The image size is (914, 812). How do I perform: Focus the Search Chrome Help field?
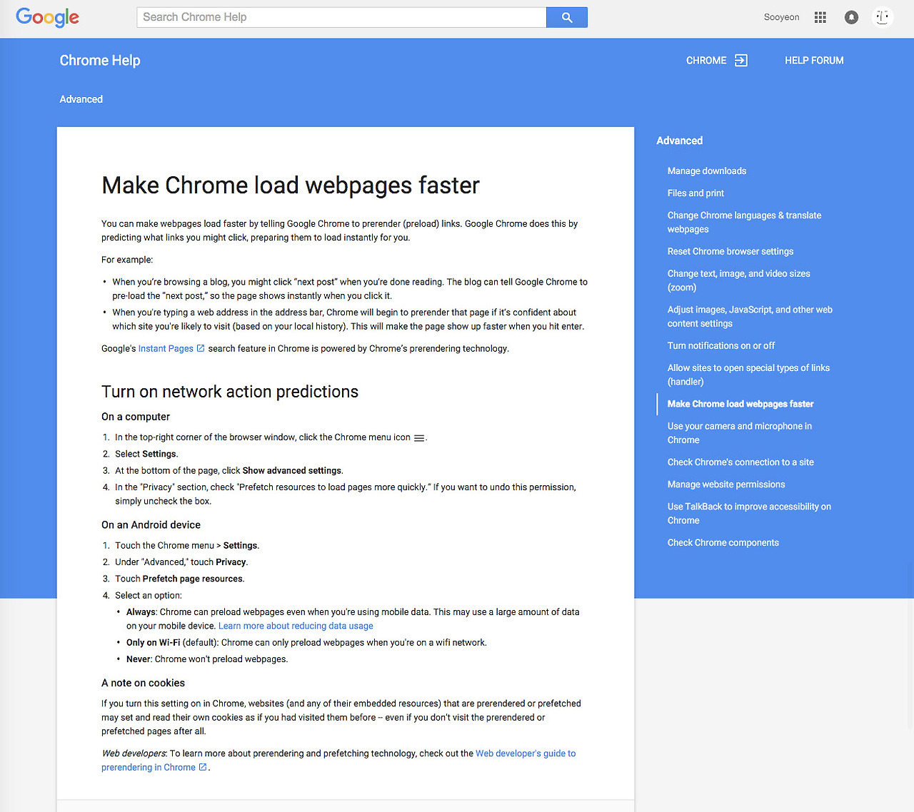click(341, 17)
